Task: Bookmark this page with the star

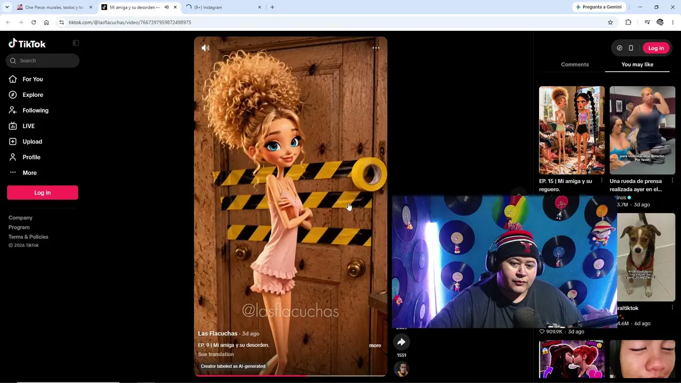Action: pyautogui.click(x=610, y=22)
